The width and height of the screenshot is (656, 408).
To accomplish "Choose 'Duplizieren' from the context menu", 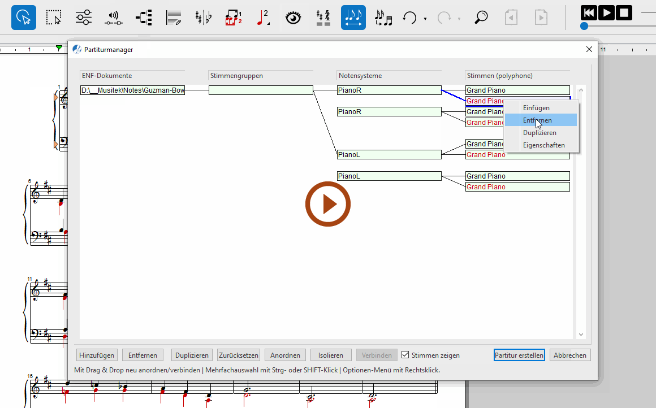I will (540, 133).
